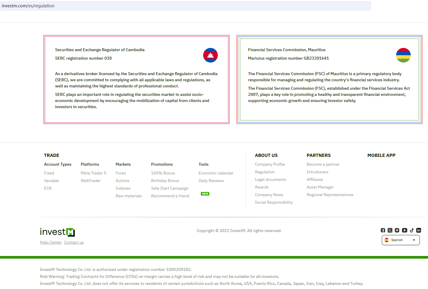The image size is (428, 289).
Task: Open the InvestM TikTok icon
Action: point(412,230)
